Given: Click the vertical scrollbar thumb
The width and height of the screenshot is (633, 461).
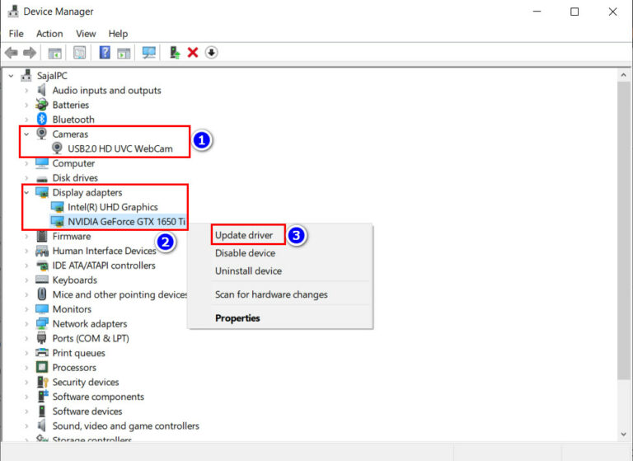Looking at the screenshot, I should click(623, 230).
